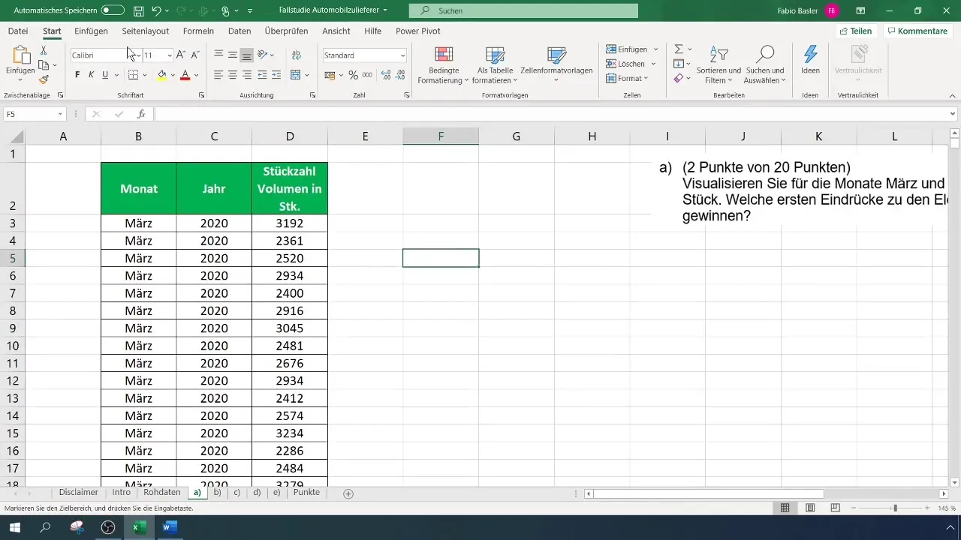Viewport: 961px width, 540px height.
Task: Increase font size with A-up icon
Action: [181, 55]
